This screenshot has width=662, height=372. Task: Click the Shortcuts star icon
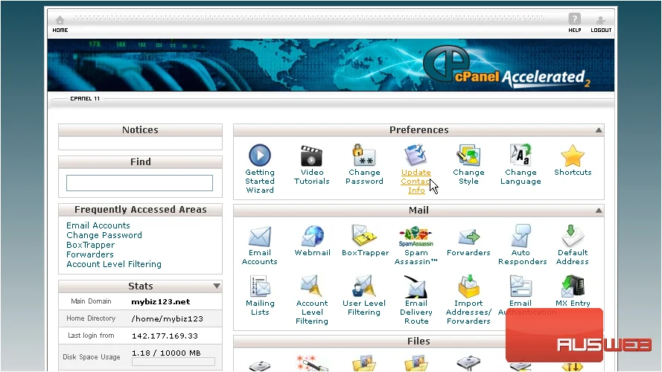(573, 155)
